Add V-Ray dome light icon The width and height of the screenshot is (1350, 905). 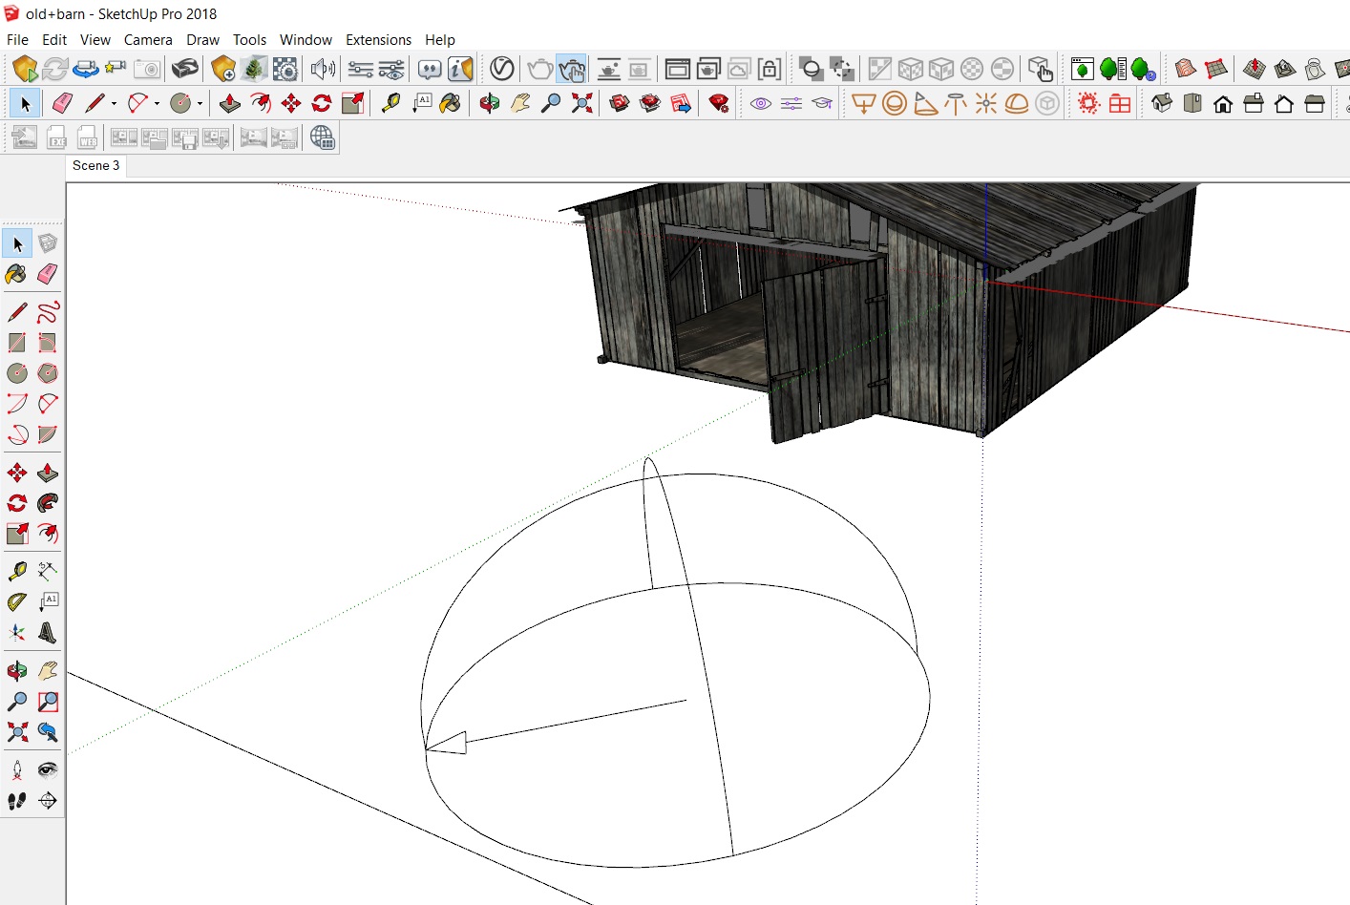point(1017,103)
